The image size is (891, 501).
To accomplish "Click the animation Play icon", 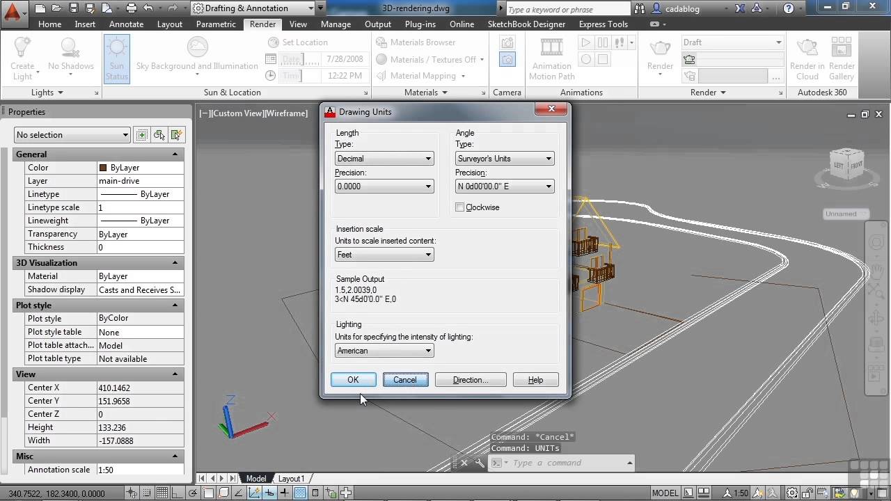I will 586,43.
